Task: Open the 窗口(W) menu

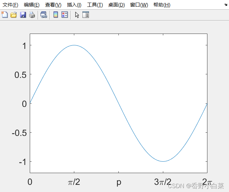Action: click(x=139, y=5)
